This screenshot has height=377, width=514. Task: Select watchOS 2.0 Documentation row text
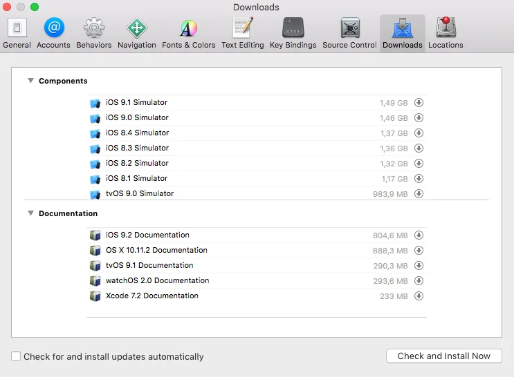click(157, 280)
